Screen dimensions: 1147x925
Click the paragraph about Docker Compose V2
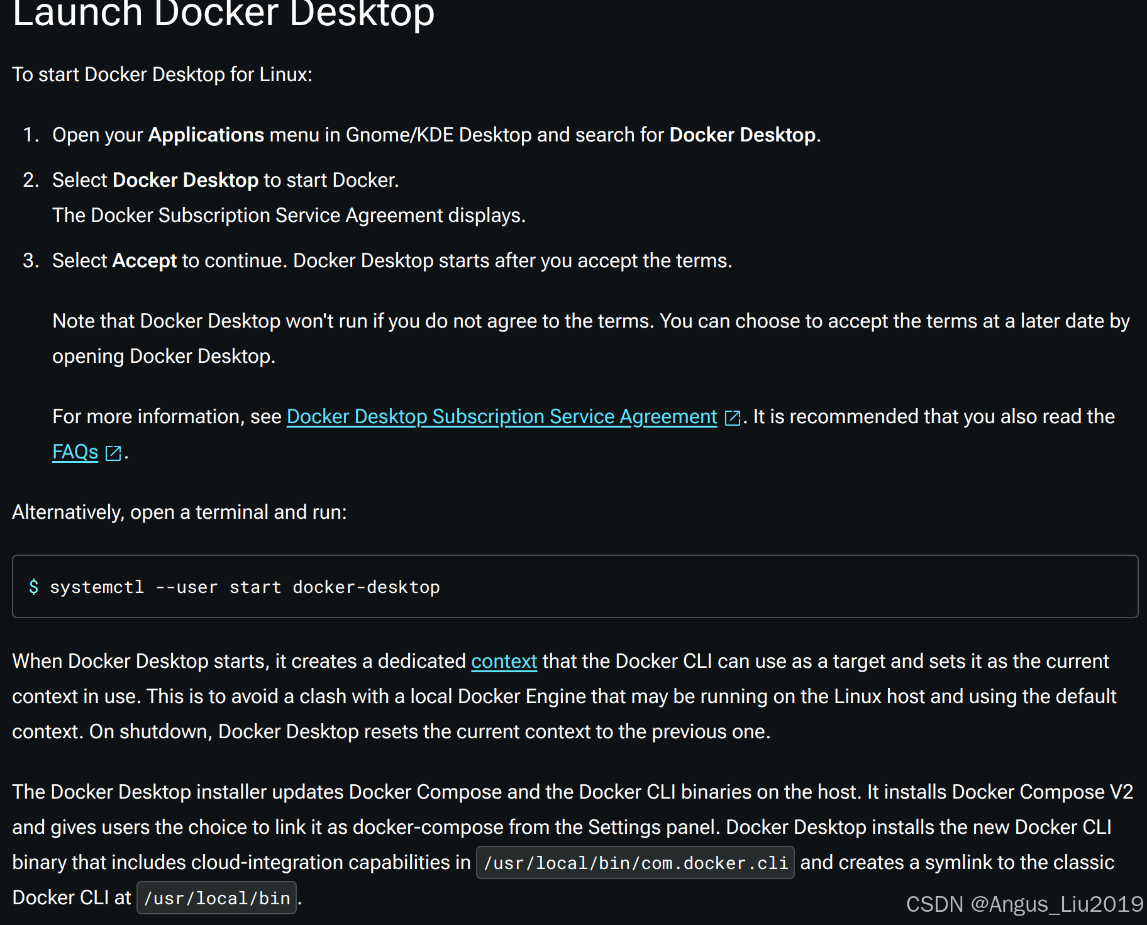click(566, 827)
